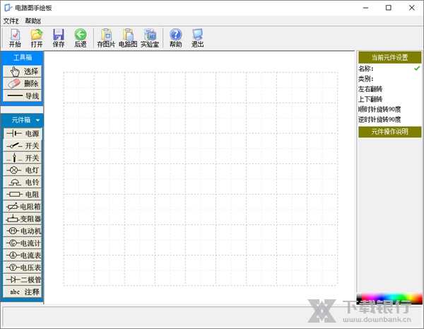Rotate the component with 顺时针旋转90度

[x=379, y=109]
